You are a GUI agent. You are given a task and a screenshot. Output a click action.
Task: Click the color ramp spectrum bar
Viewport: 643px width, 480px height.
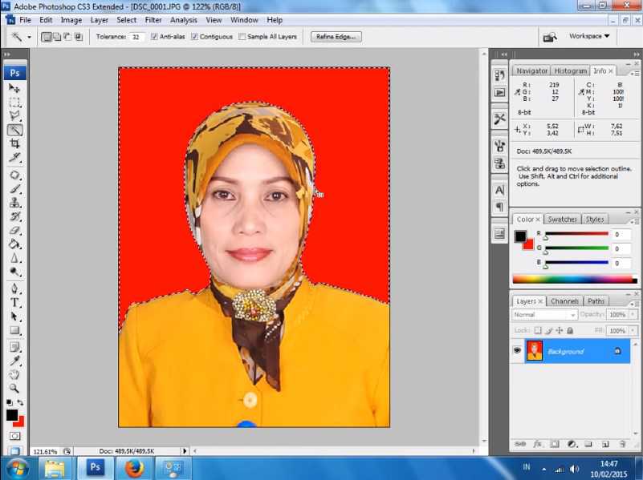point(575,280)
